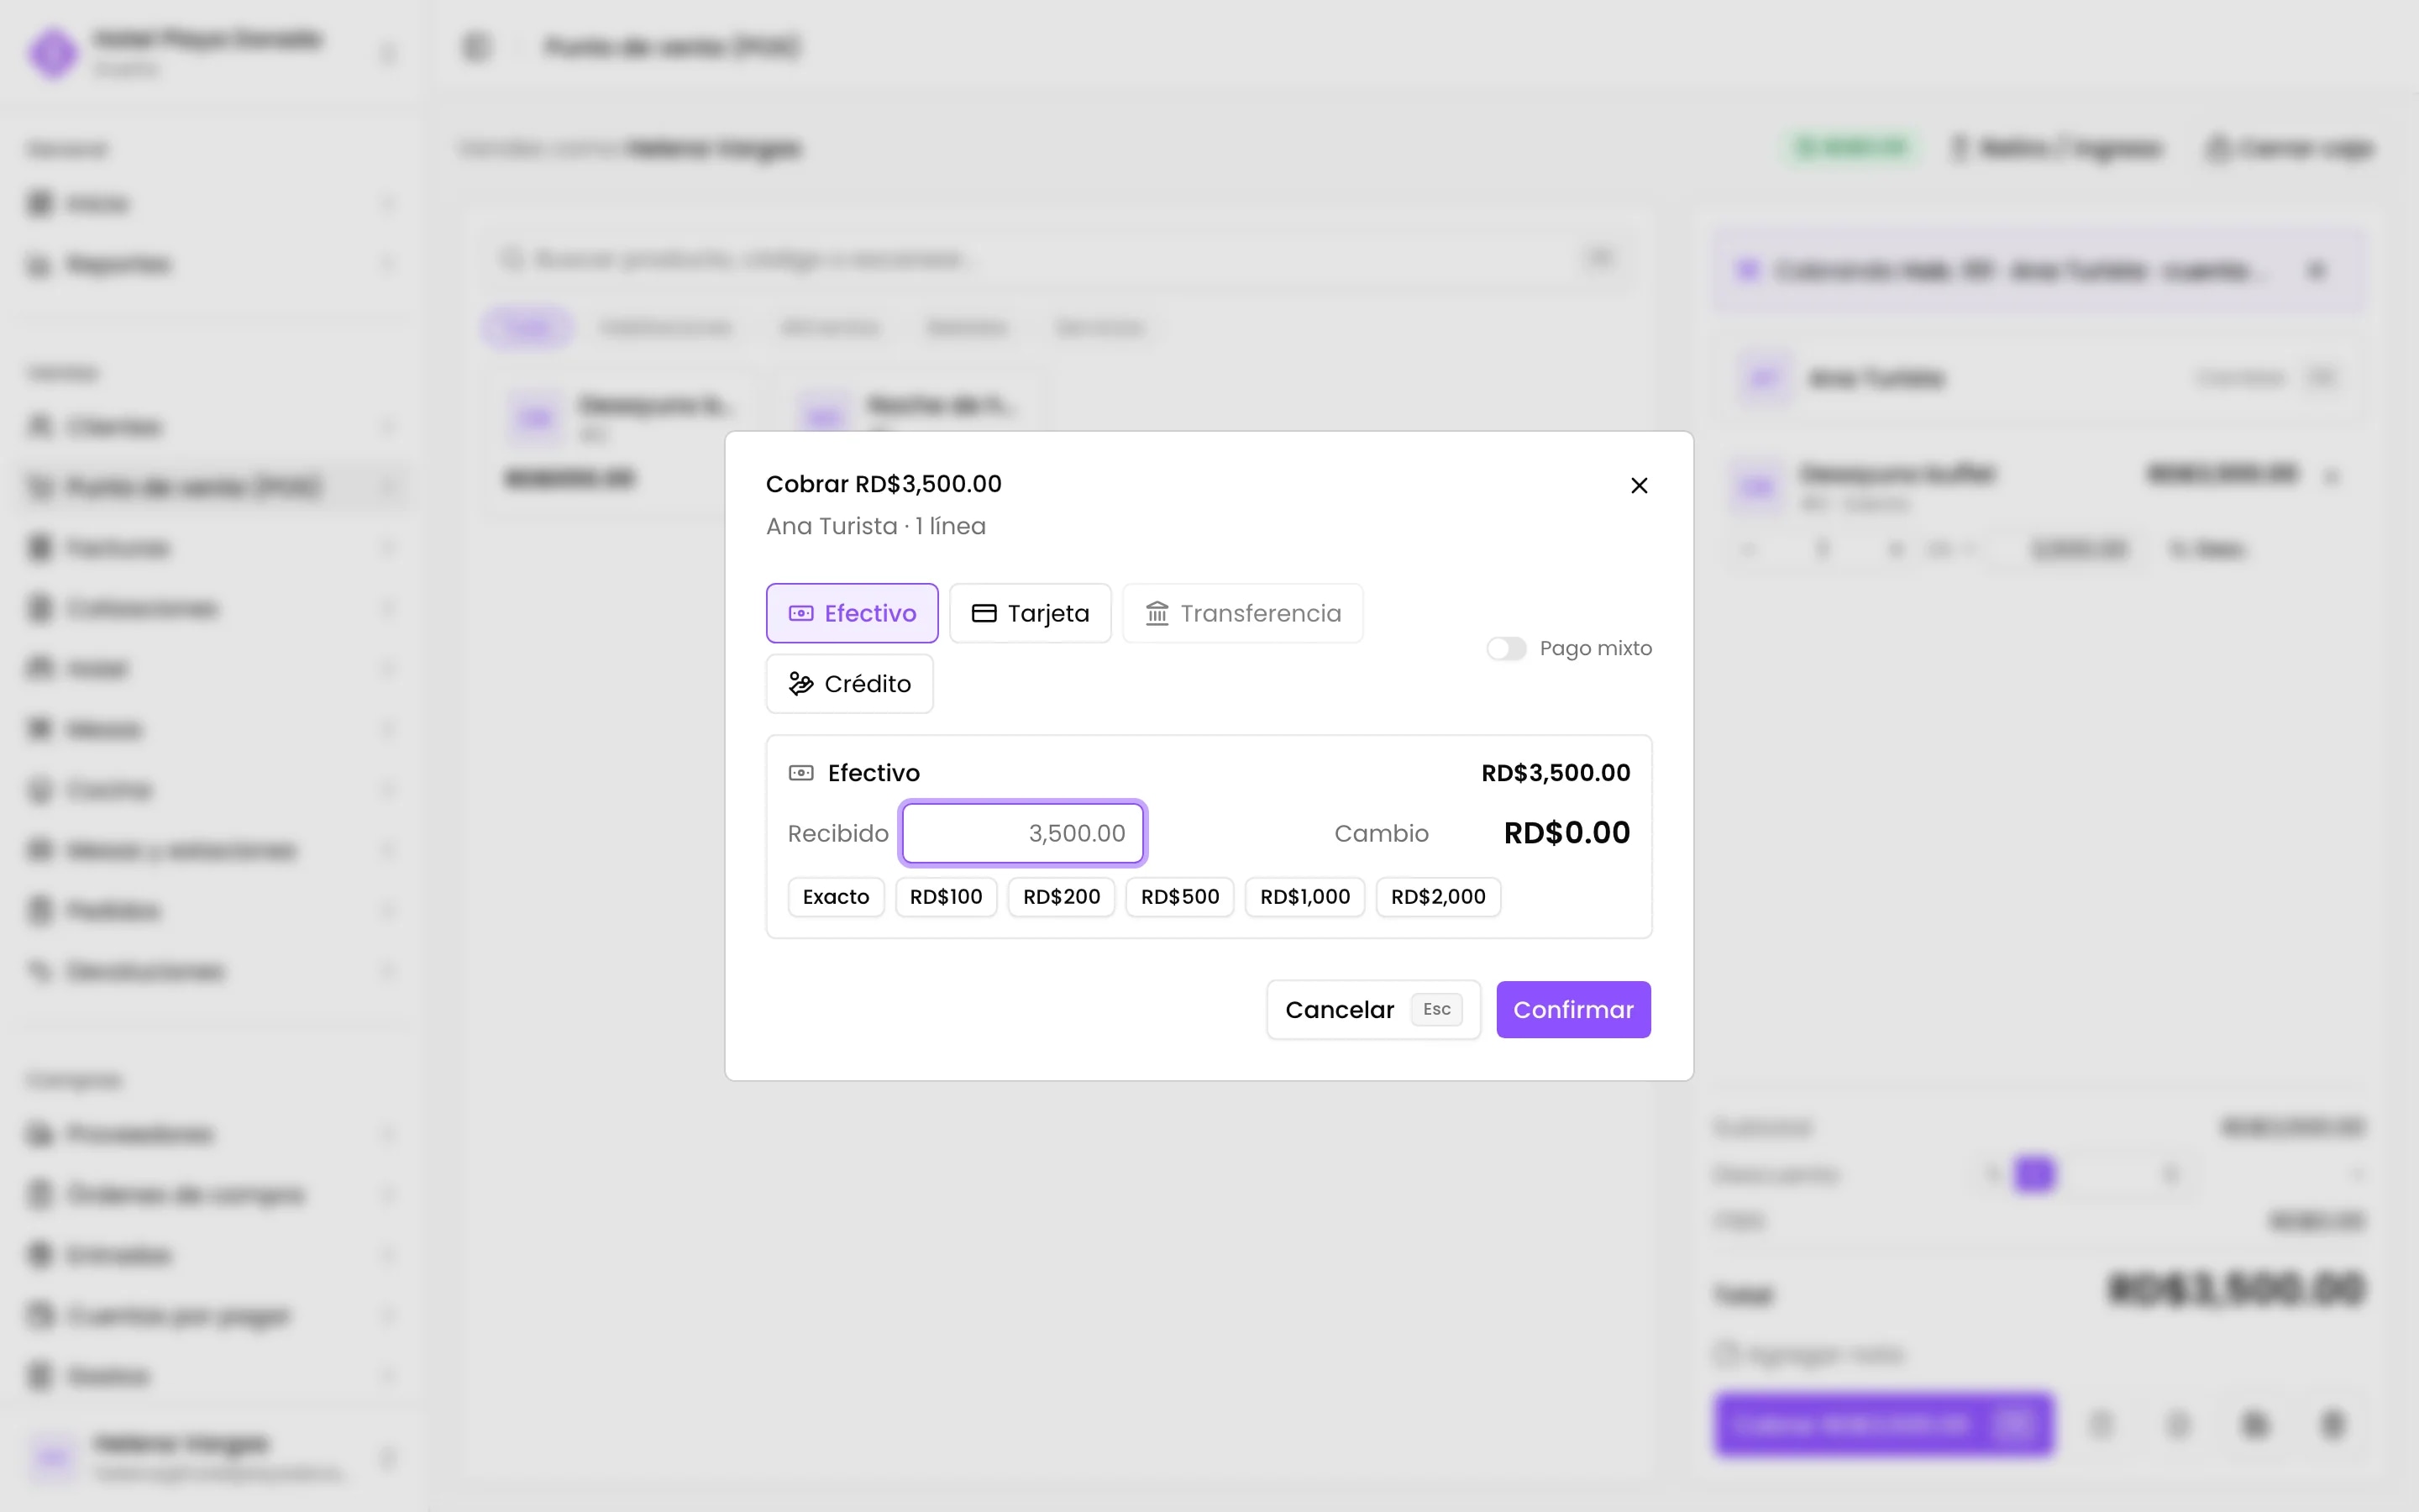This screenshot has height=1512, width=2419.
Task: Click the 'Cambio' label
Action: coord(1382,834)
